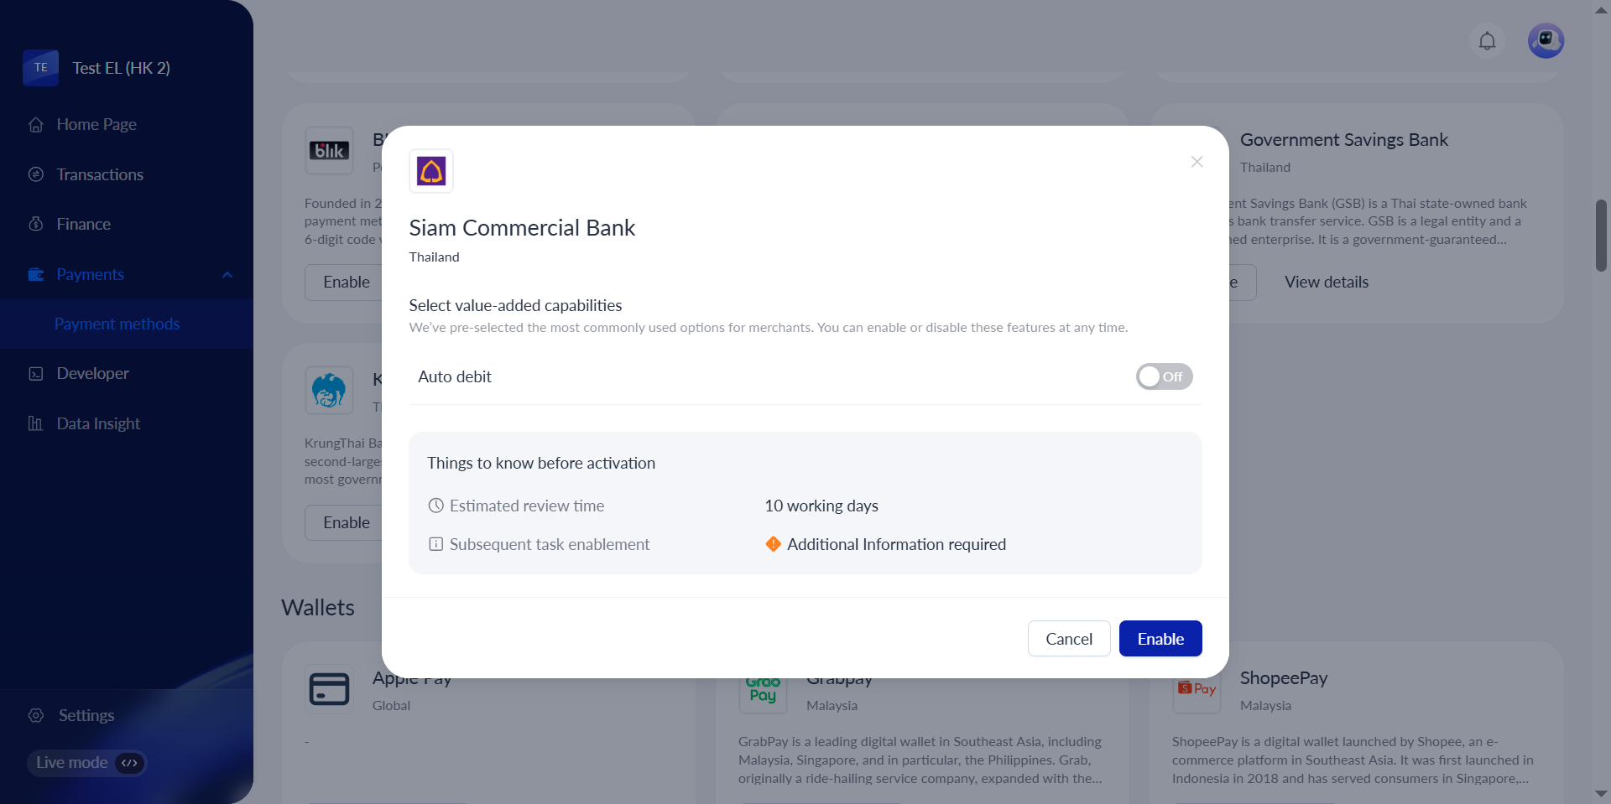1611x804 pixels.
Task: Click the notification bell icon
Action: pyautogui.click(x=1487, y=41)
